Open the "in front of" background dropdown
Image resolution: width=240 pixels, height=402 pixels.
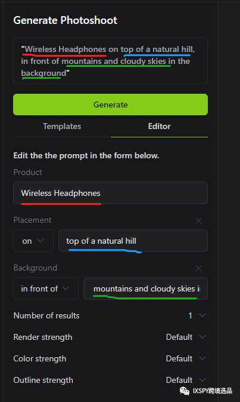(45, 289)
